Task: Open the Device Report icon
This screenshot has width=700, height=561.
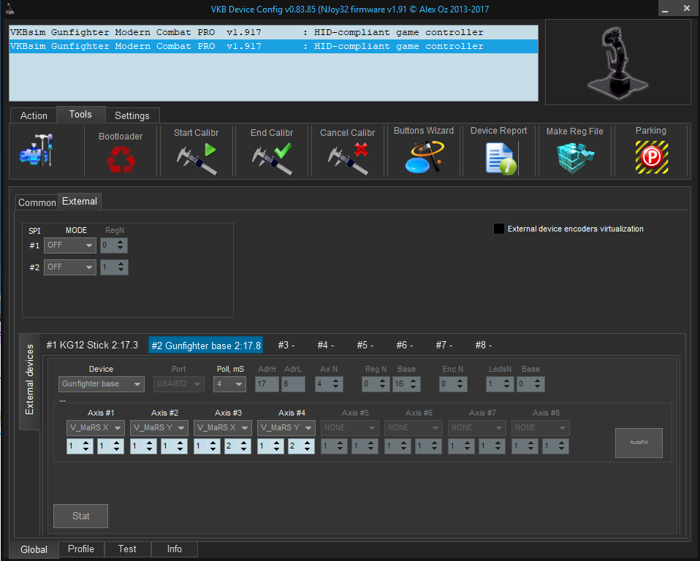Action: (x=500, y=158)
